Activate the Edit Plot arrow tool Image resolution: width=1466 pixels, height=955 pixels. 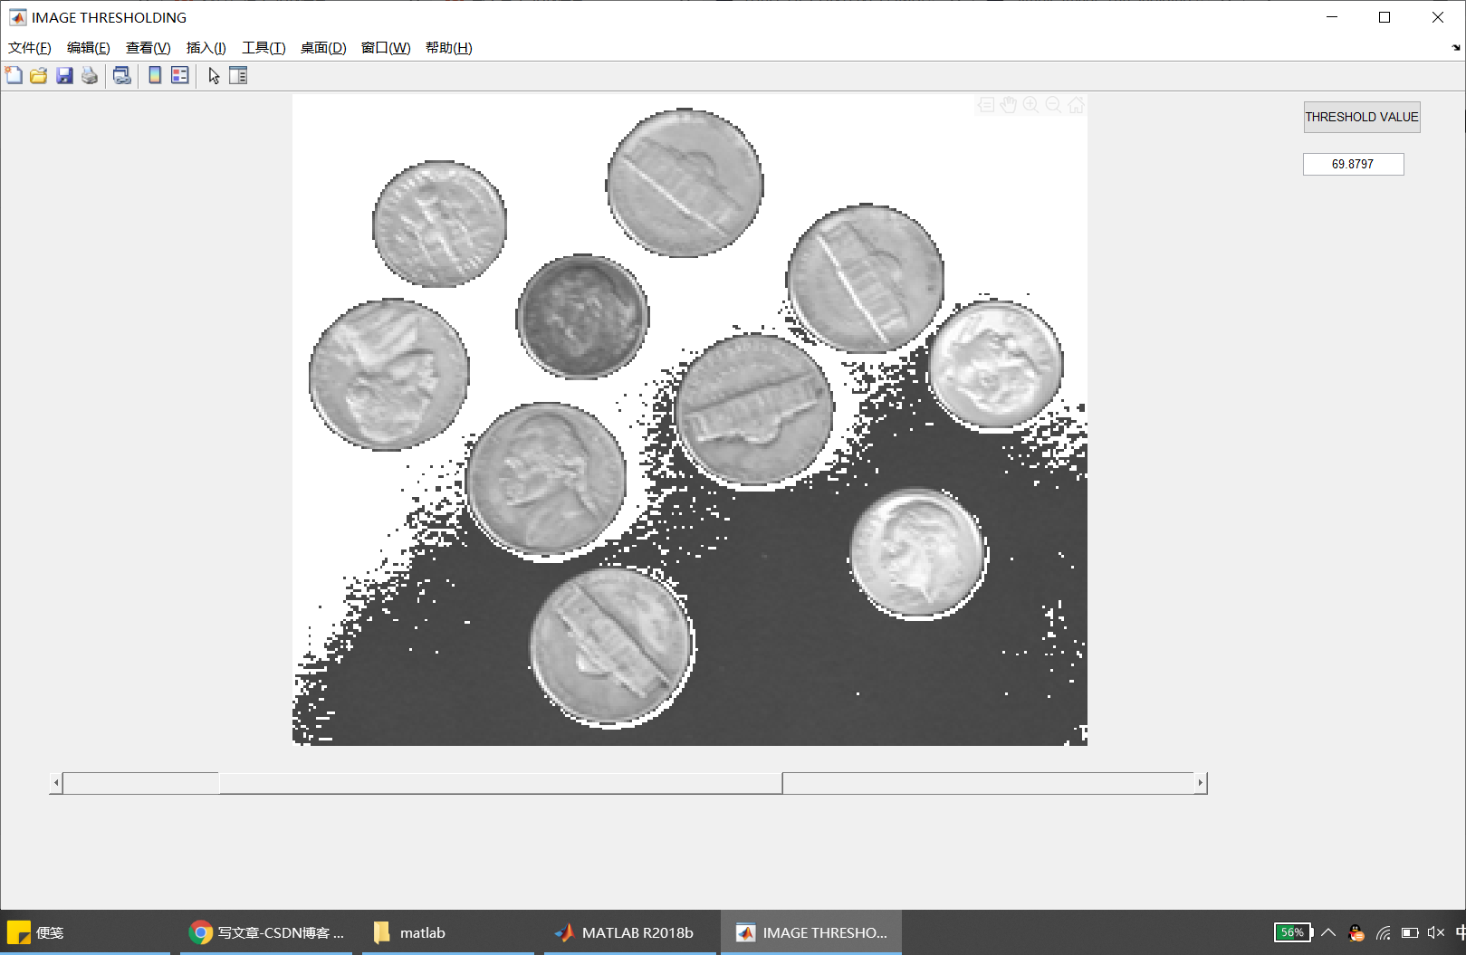[x=214, y=75]
